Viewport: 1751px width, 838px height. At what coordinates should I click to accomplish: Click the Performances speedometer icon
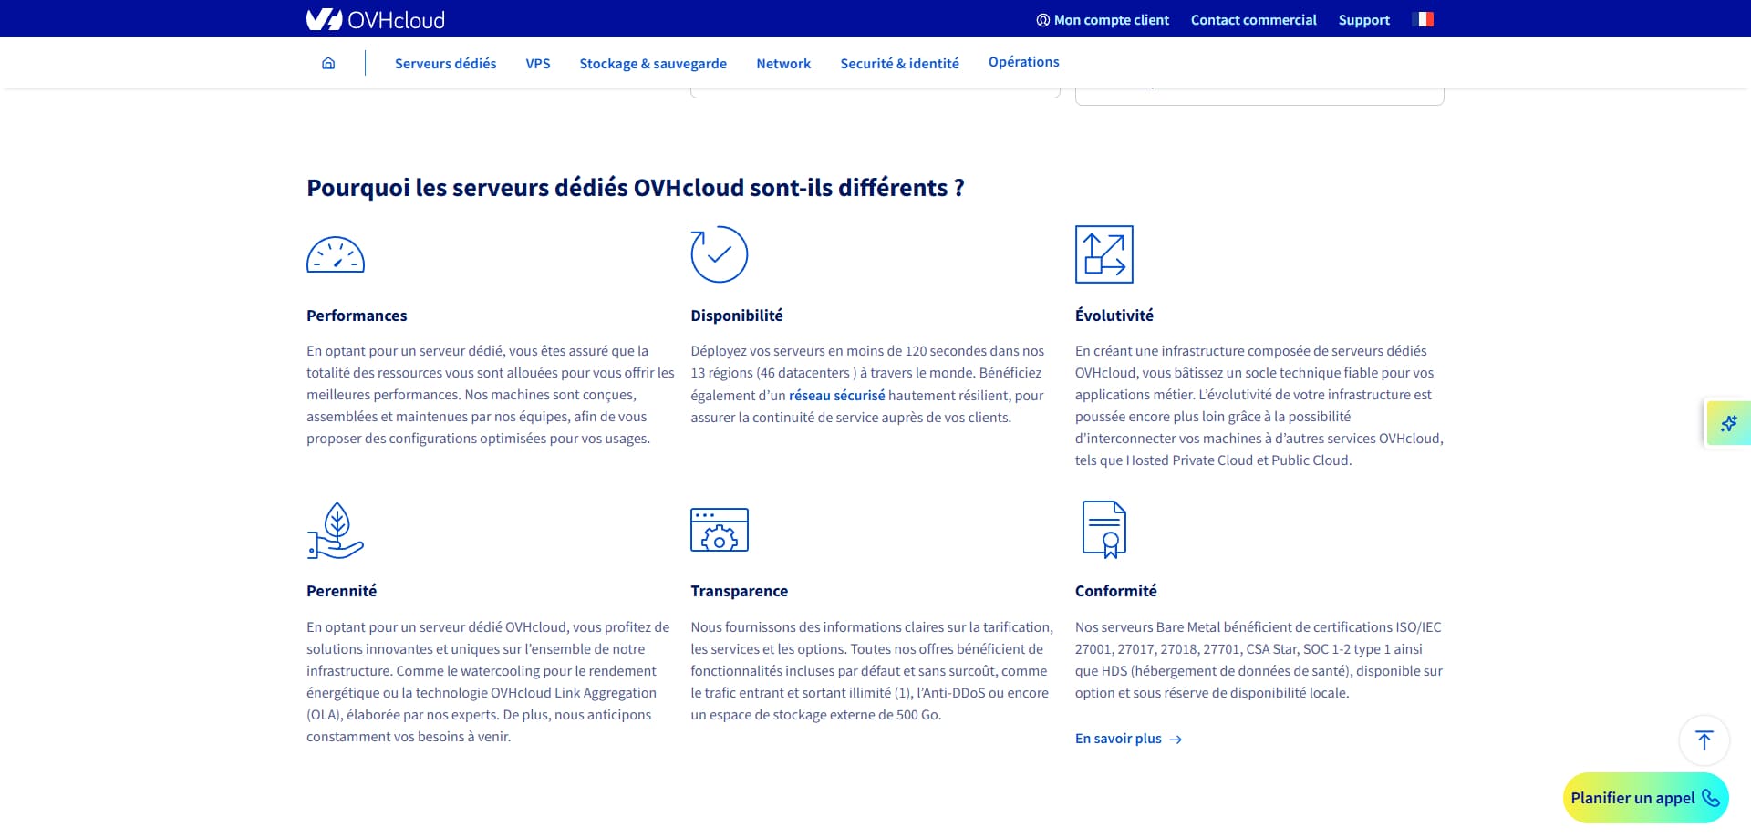tap(336, 254)
